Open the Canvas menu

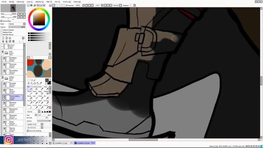[x=20, y=2]
